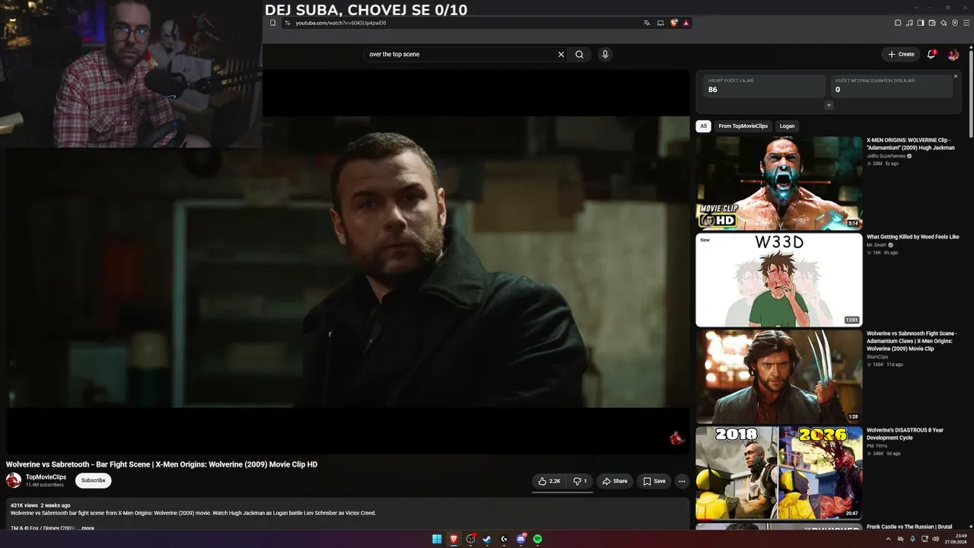The width and height of the screenshot is (974, 548).
Task: Open Brave Rewards triangle icon
Action: point(686,23)
